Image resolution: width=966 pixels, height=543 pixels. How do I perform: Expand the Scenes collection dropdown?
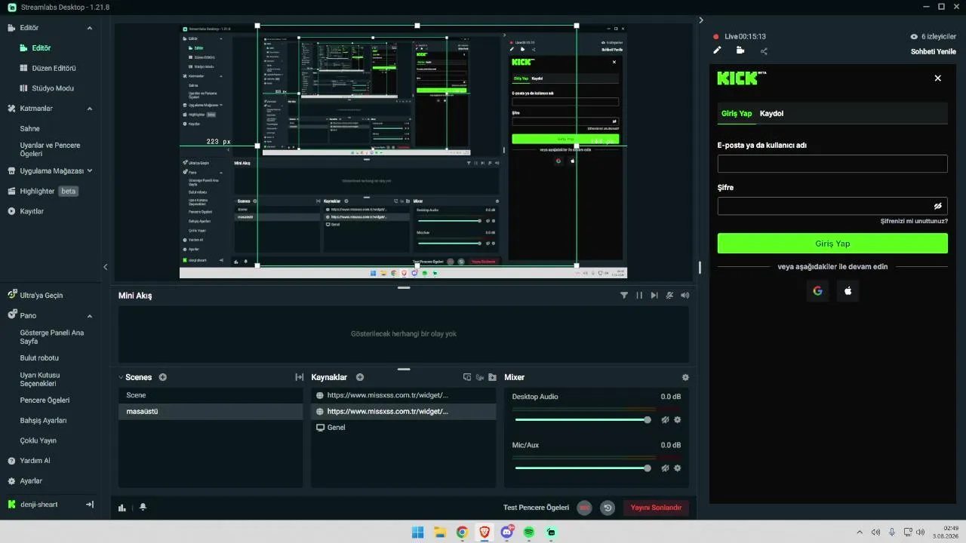(121, 377)
